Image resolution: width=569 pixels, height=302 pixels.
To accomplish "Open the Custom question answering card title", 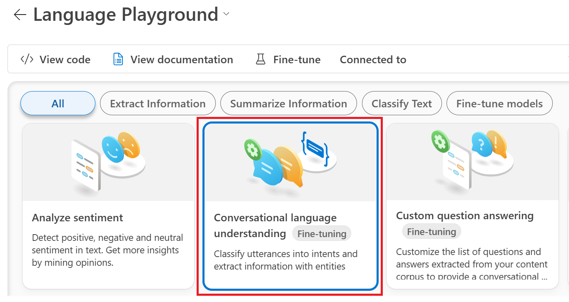I will 464,215.
